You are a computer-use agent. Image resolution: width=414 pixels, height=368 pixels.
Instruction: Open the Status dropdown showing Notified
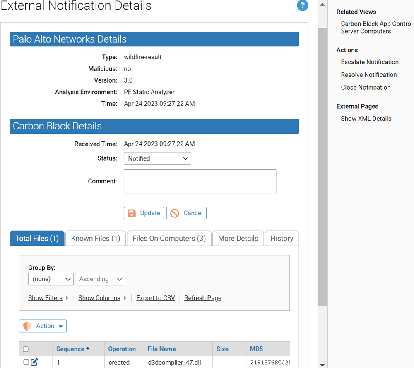pyautogui.click(x=157, y=158)
